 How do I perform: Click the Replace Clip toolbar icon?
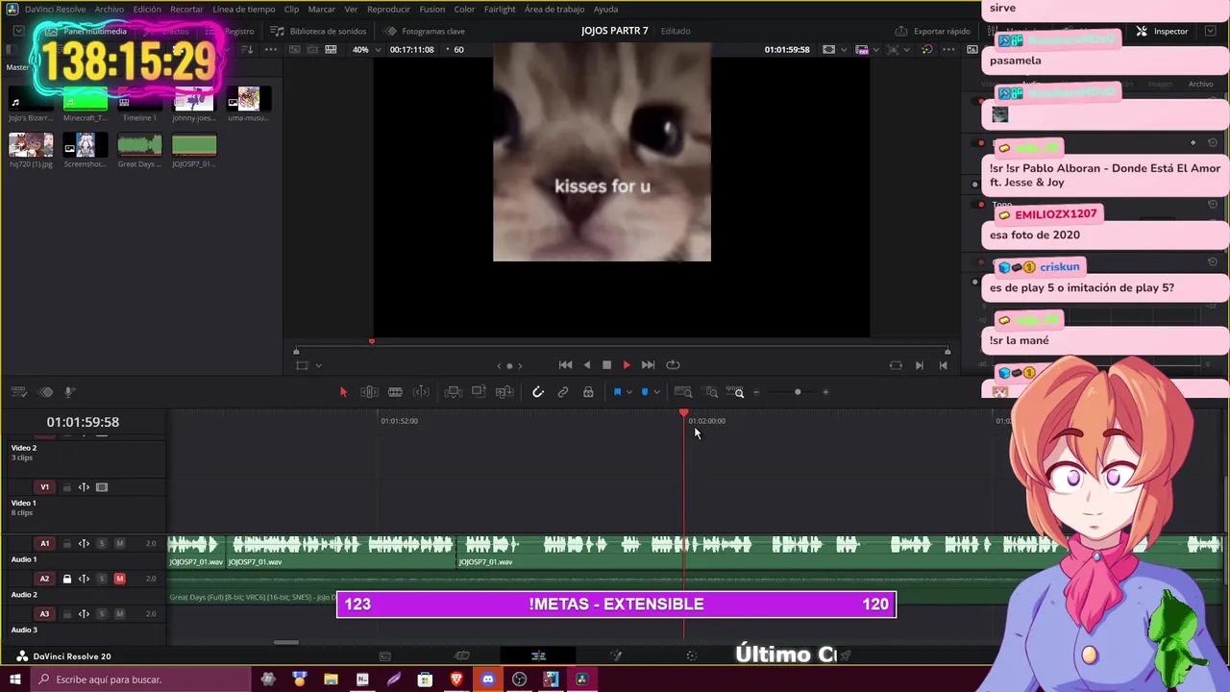pos(504,392)
